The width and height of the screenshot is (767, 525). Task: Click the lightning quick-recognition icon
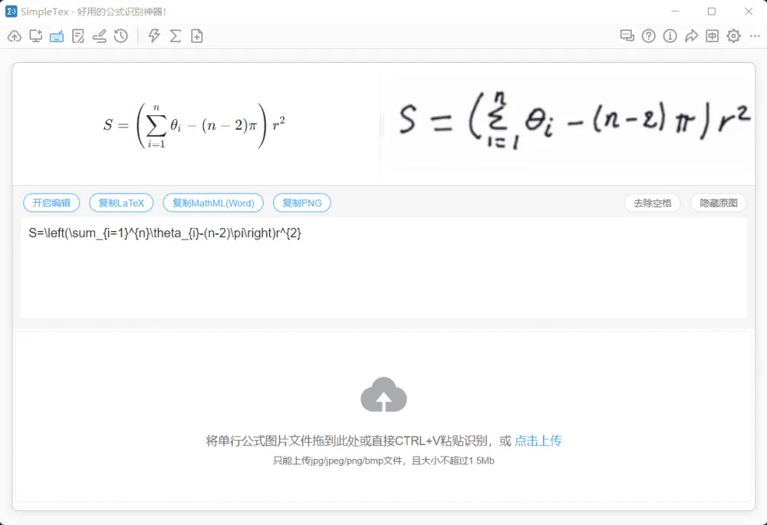point(154,35)
